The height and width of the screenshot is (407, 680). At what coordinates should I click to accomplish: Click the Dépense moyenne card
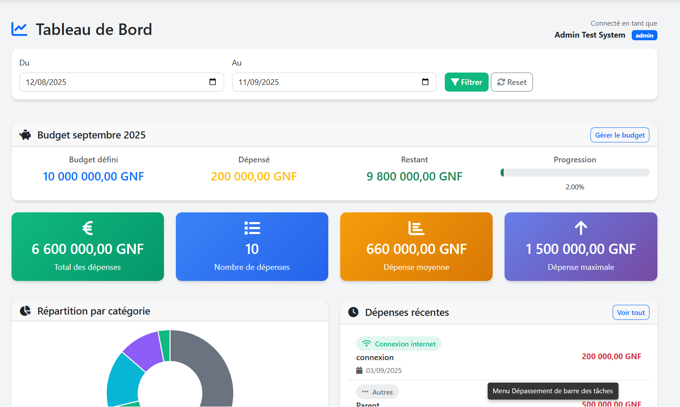[416, 247]
